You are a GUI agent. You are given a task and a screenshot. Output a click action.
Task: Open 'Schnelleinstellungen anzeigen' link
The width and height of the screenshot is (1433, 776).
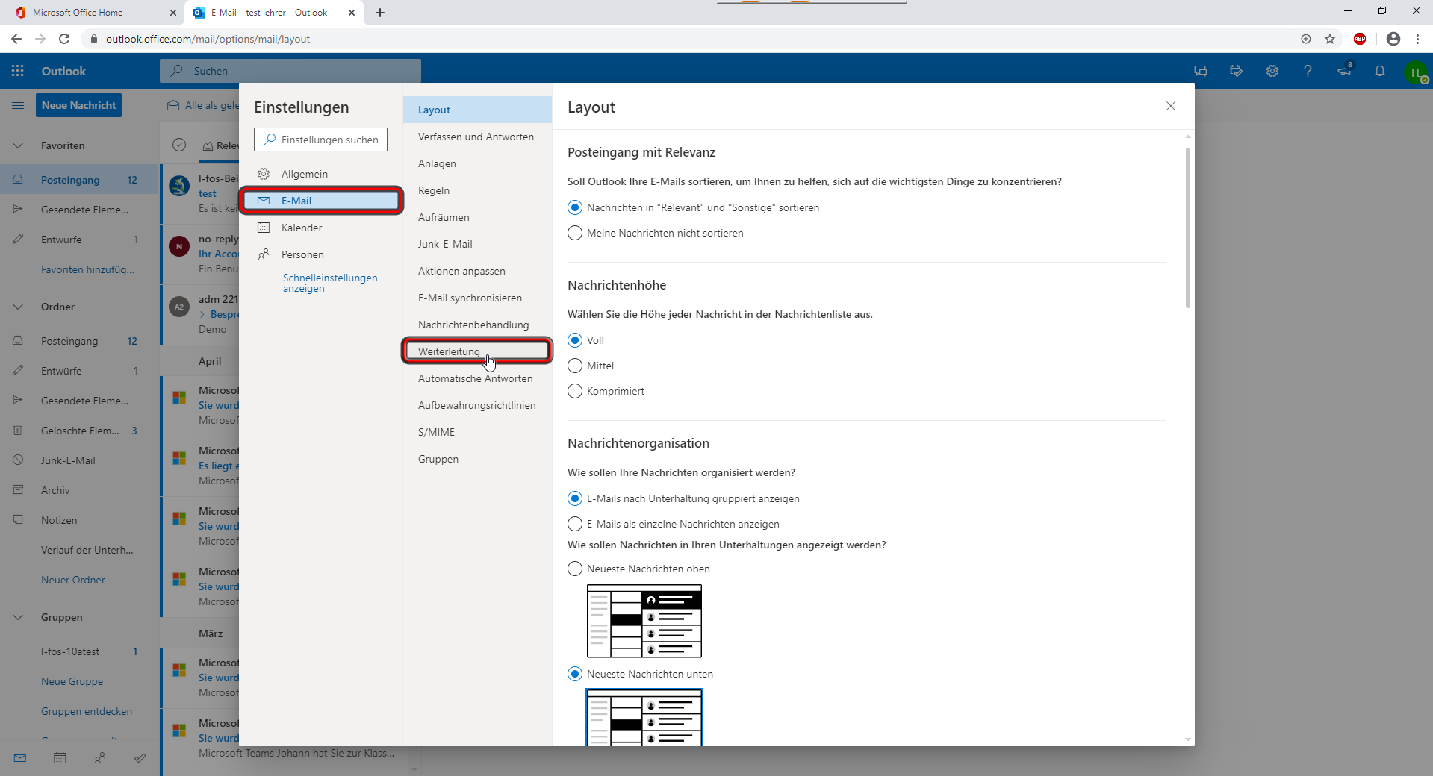tap(329, 283)
